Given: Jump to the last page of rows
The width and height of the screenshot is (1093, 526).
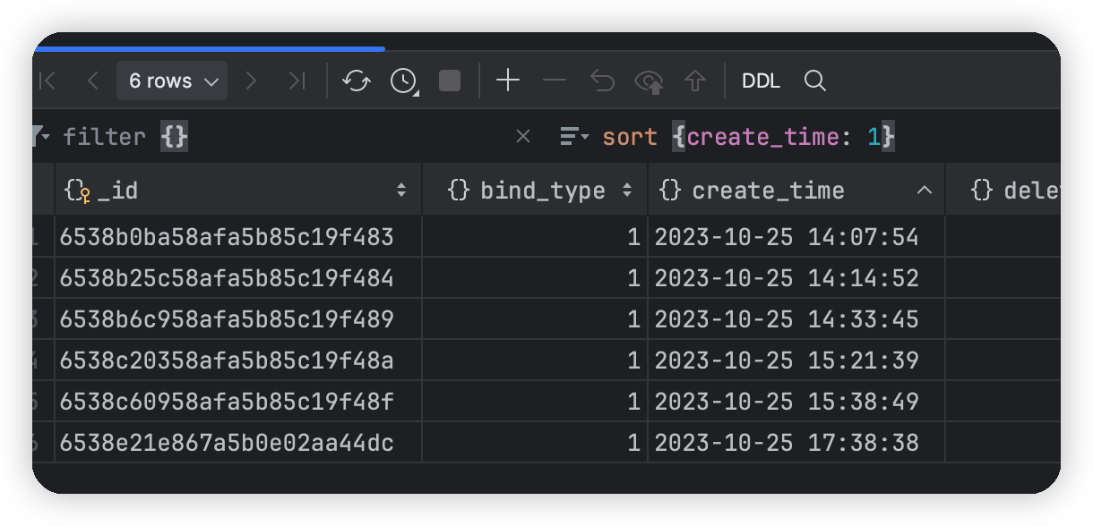Looking at the screenshot, I should click(297, 81).
